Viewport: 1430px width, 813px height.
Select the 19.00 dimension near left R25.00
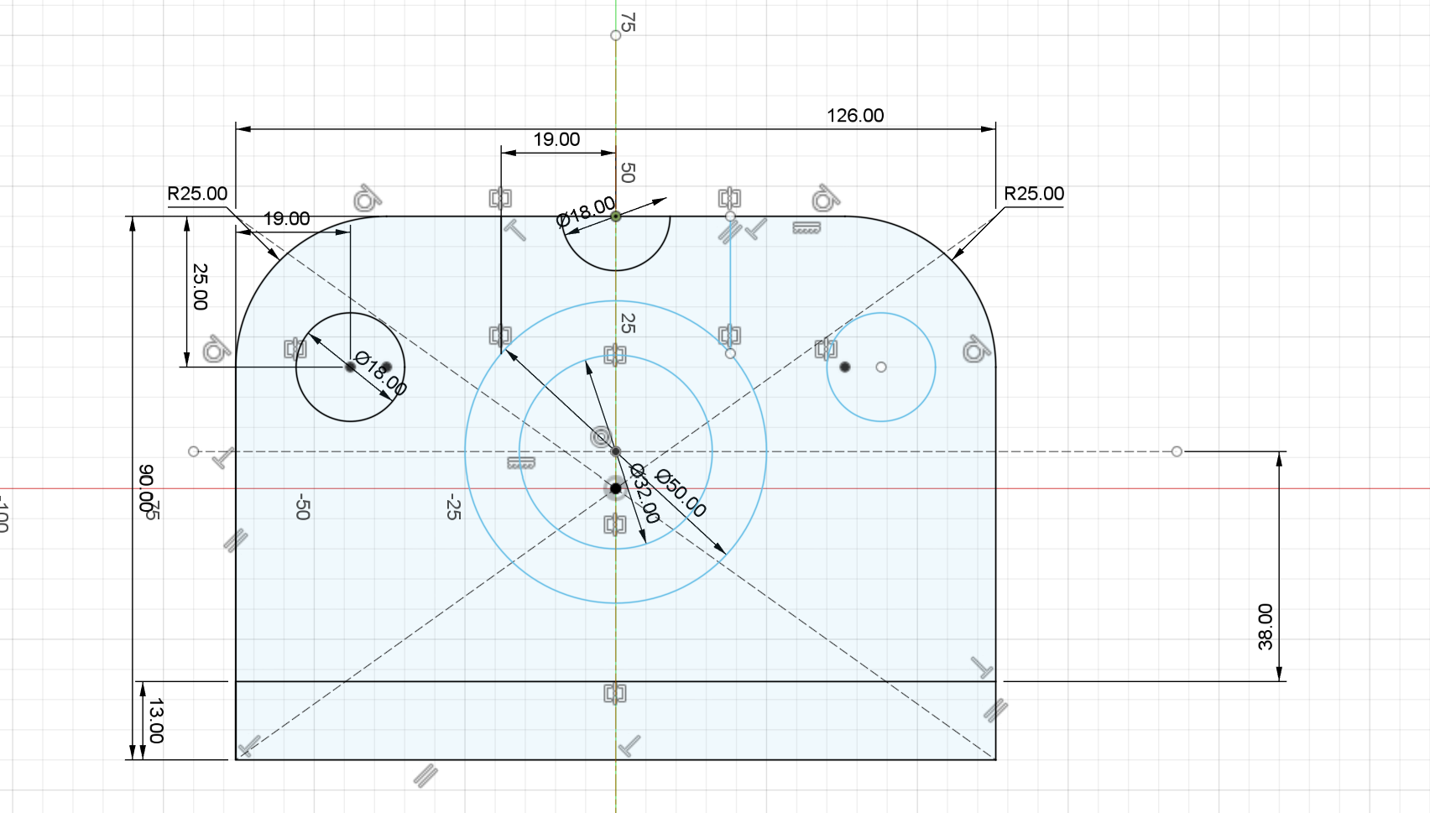click(287, 219)
